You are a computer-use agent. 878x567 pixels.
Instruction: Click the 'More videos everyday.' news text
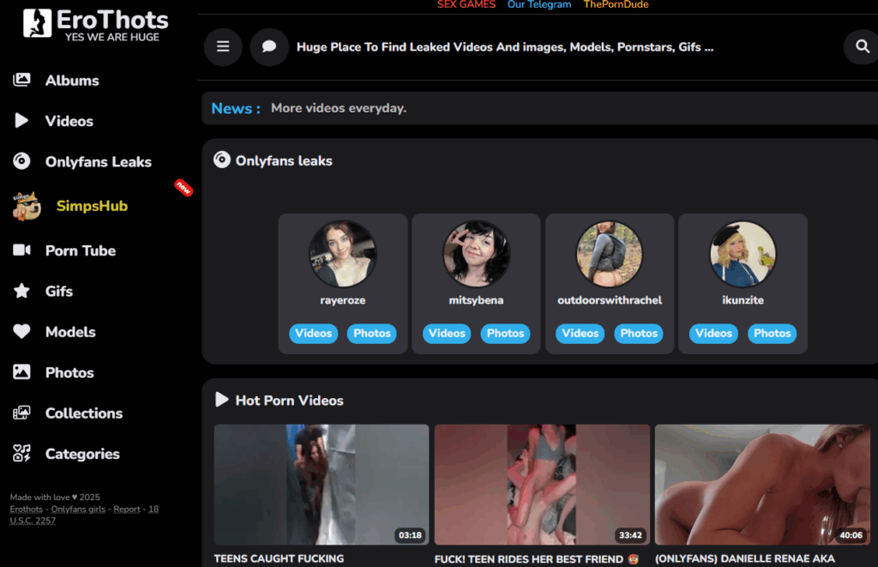(339, 108)
